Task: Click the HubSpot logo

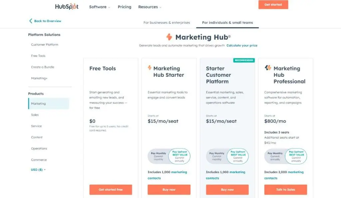Action: pyautogui.click(x=67, y=7)
